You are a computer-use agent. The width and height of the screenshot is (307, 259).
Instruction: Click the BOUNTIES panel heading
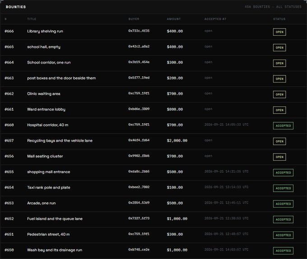click(x=16, y=7)
